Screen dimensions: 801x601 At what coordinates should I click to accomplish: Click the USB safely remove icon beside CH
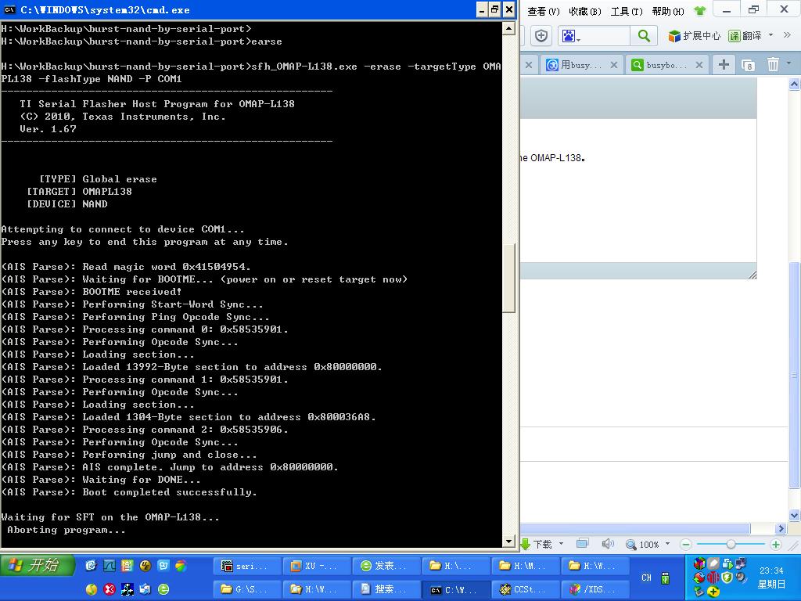tap(665, 578)
